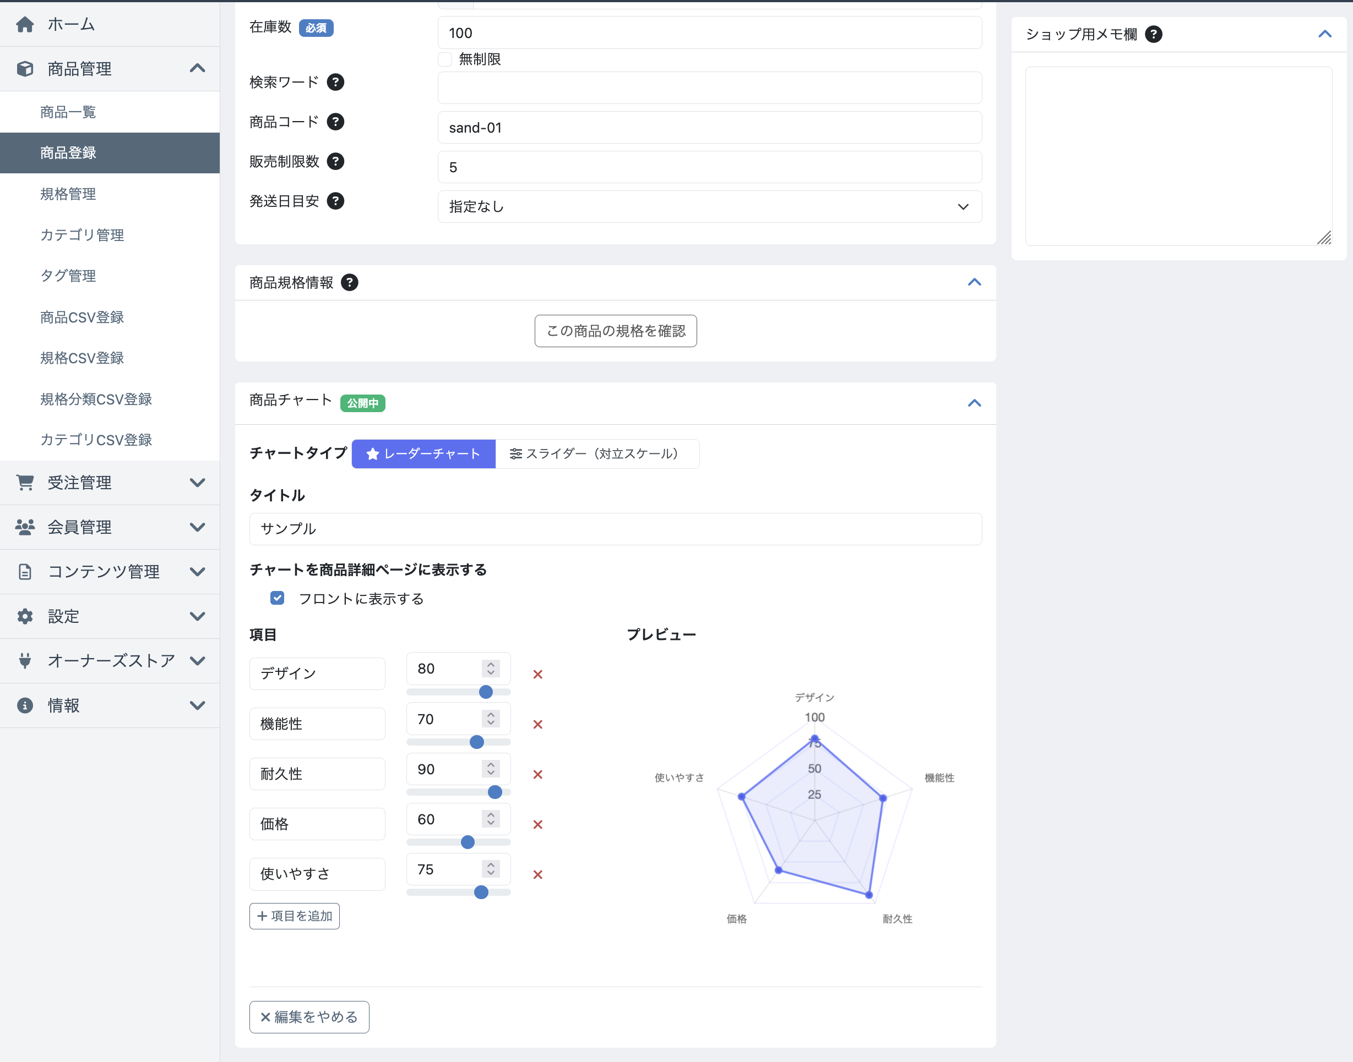
Task: Remove the 使いやすさ chart item
Action: pyautogui.click(x=538, y=874)
